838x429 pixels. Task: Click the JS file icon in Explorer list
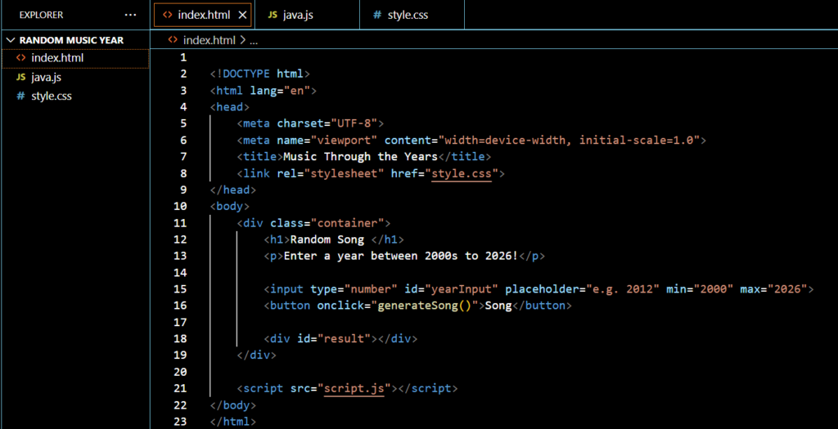click(20, 77)
